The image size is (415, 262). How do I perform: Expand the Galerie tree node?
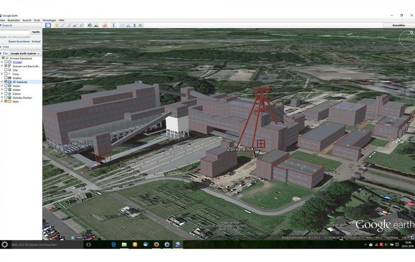pos(2,94)
